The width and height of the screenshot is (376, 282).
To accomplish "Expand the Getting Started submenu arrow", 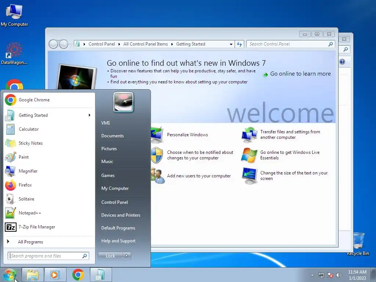I will tap(90, 115).
